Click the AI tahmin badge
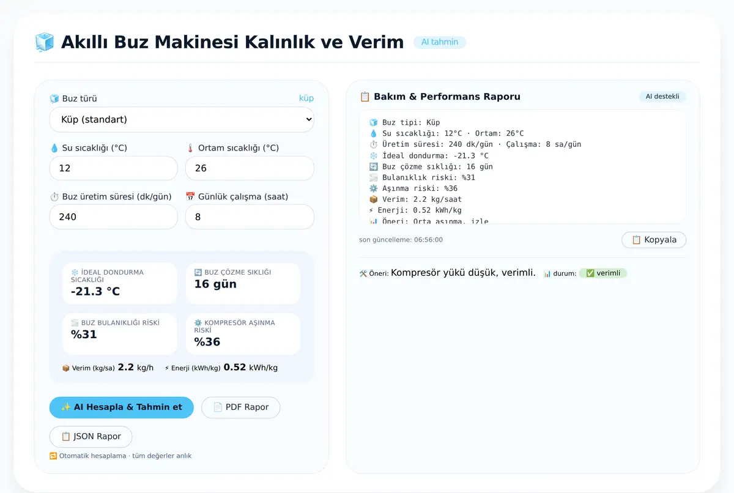The image size is (734, 493). click(x=440, y=42)
